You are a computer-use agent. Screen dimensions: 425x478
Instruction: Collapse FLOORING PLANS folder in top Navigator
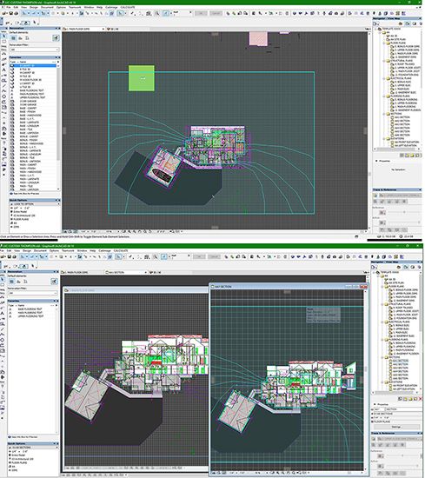point(384,96)
